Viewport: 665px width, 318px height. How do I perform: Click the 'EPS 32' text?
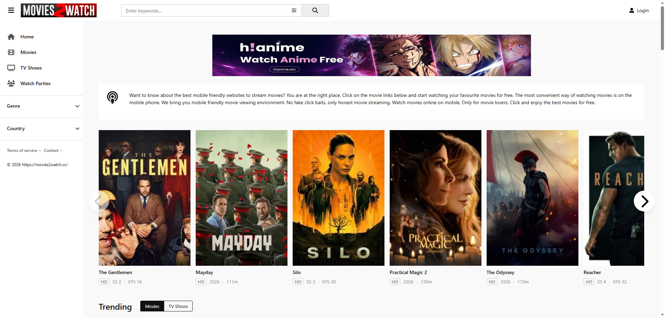click(620, 282)
